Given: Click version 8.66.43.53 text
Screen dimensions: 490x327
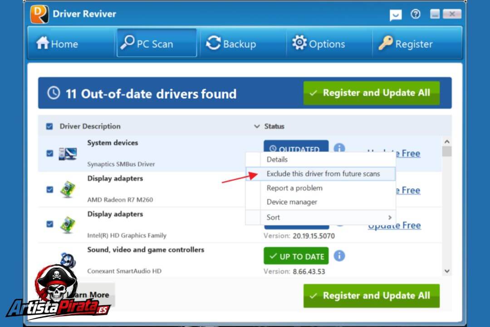Looking at the screenshot, I should point(309,272).
